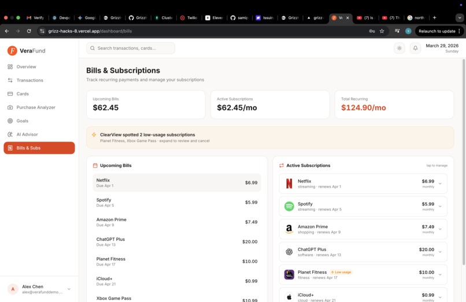The width and height of the screenshot is (466, 302).
Task: Toggle the light/dark theme sun button
Action: [399, 48]
